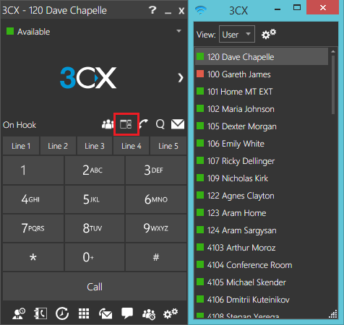
Task: Select 100 Gareth James in user list
Action: click(262, 74)
